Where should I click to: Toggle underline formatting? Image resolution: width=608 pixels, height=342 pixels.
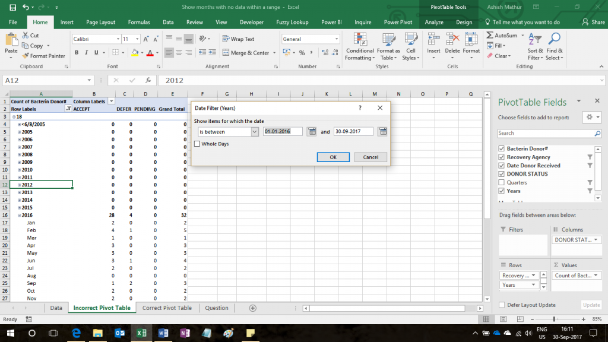click(96, 53)
